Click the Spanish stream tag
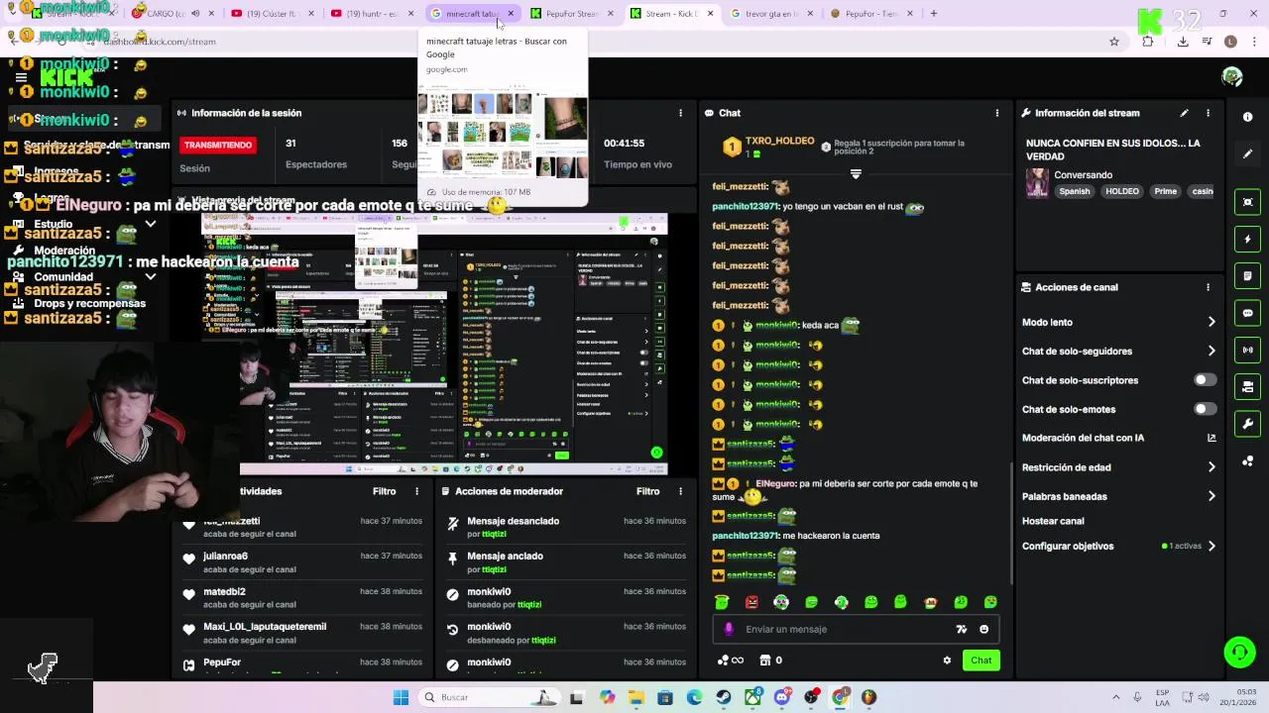 pyautogui.click(x=1074, y=191)
